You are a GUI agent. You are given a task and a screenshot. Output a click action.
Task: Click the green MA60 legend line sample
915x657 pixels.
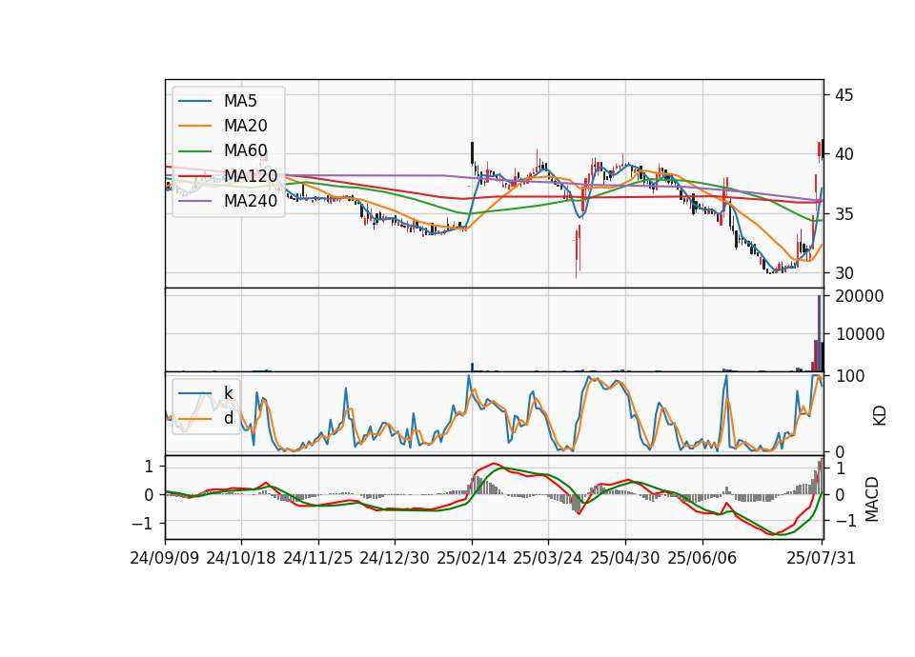tap(194, 151)
